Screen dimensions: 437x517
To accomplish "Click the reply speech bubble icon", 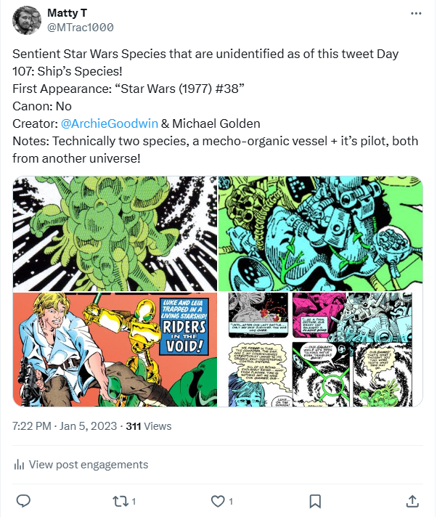I will (x=23, y=500).
